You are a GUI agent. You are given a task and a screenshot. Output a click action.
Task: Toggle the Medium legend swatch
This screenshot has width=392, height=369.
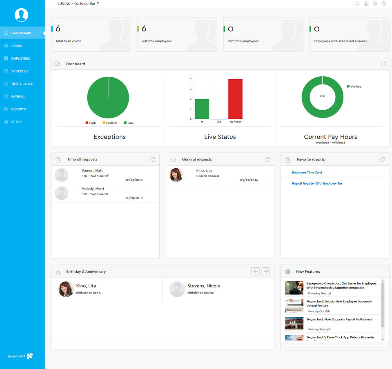tap(104, 123)
